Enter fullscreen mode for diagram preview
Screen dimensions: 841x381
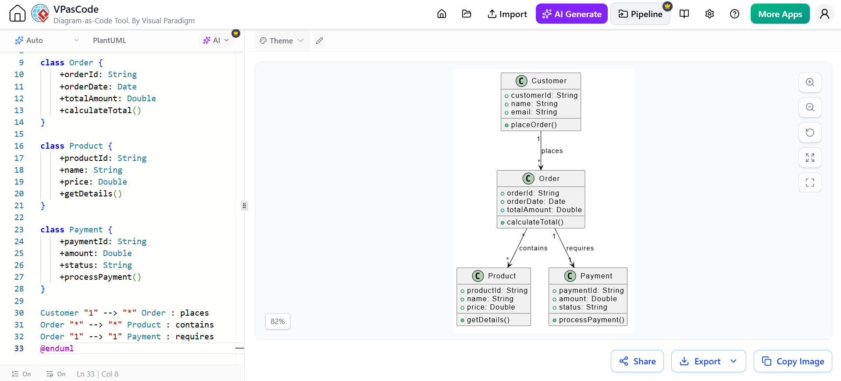point(810,182)
